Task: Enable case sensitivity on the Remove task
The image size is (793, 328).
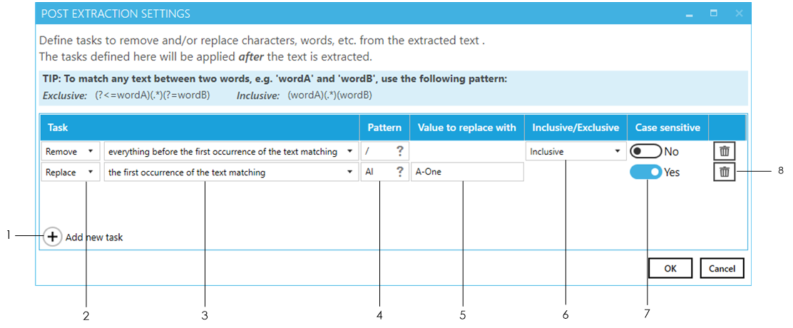Action: tap(645, 151)
